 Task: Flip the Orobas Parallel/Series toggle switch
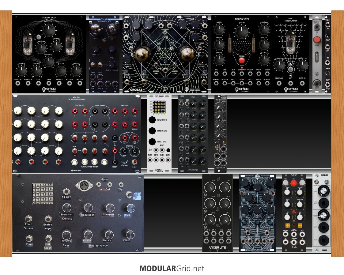[x=165, y=32]
